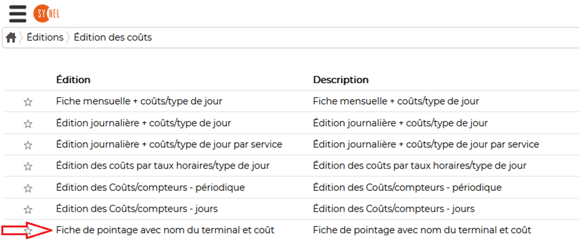Toggle star for Édition journalière par service row

pyautogui.click(x=28, y=145)
